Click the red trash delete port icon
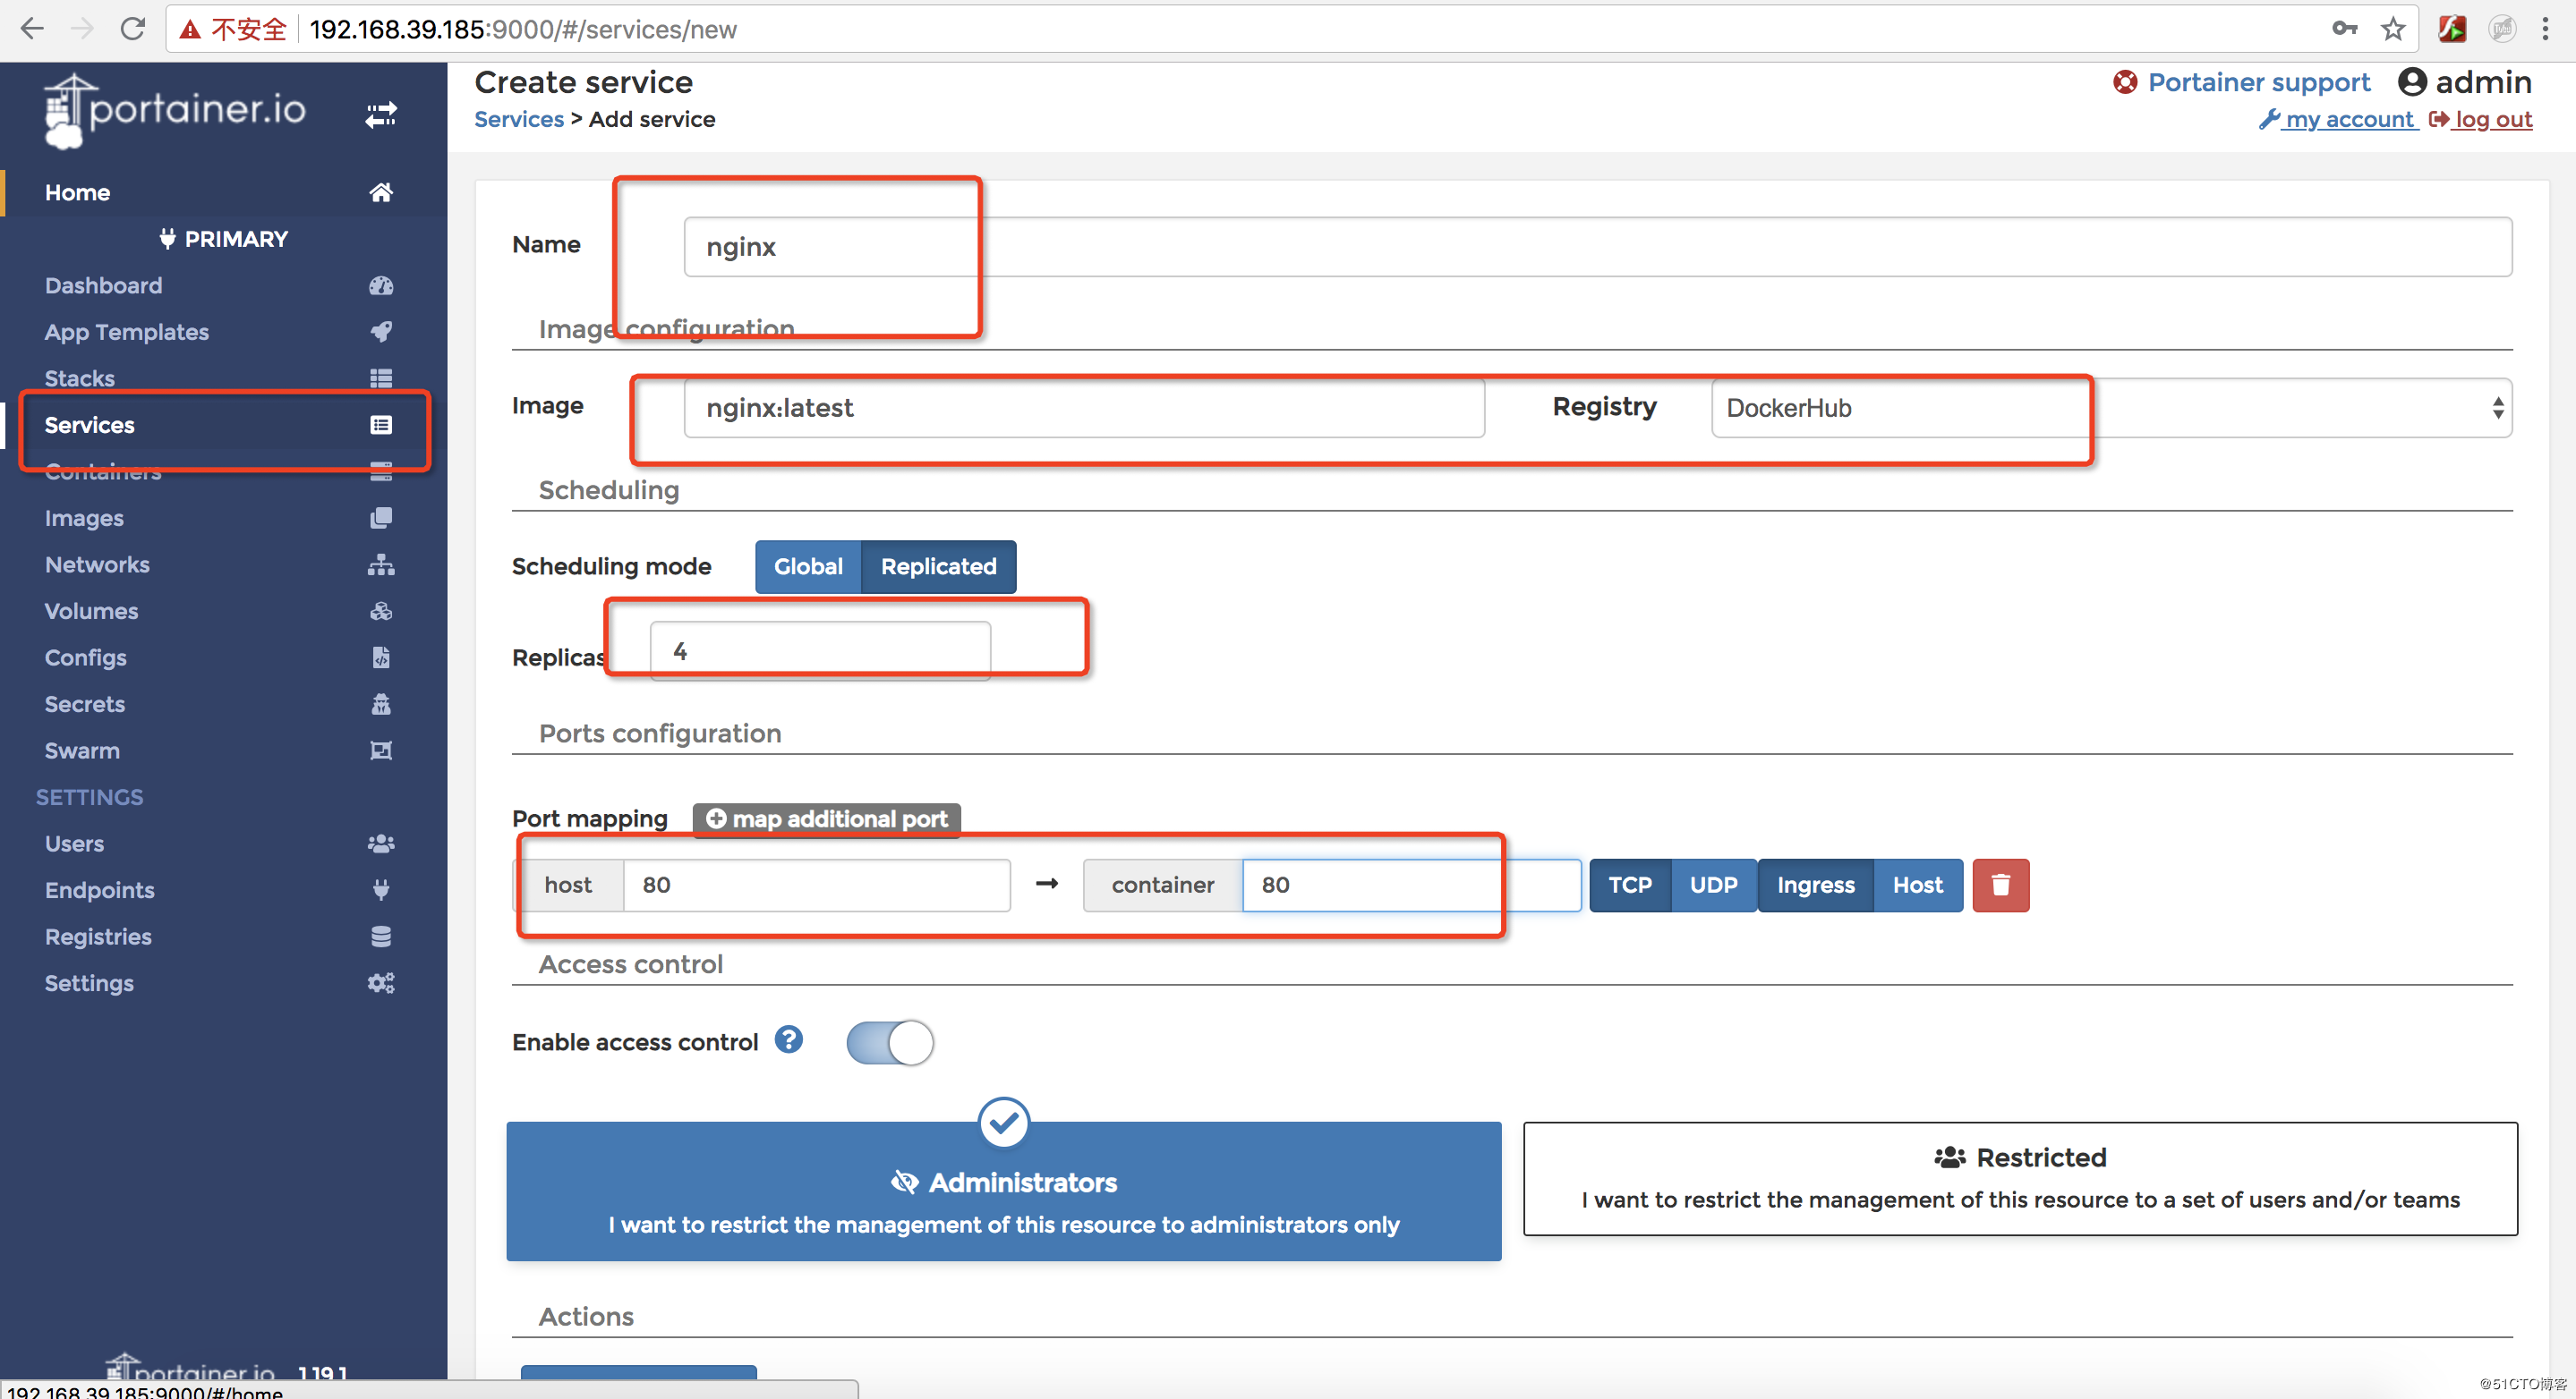Screen dimensions: 2576x1399 click(x=2000, y=885)
